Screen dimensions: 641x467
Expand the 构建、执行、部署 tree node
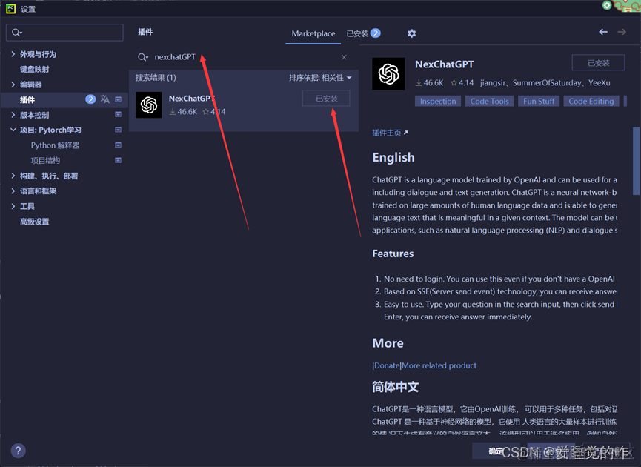[13, 176]
